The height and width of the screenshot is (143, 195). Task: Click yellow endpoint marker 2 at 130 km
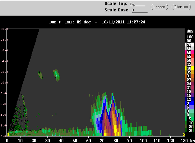pos(184,135)
